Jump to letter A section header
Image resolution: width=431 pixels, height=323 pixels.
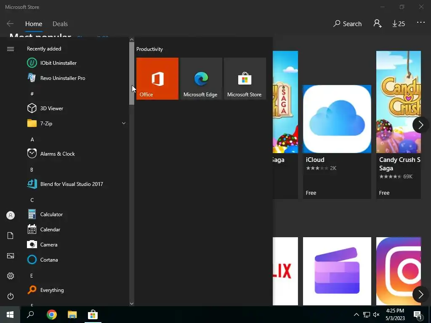coord(32,140)
